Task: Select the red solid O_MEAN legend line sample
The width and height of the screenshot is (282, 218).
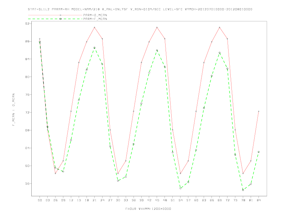Action: point(55,15)
